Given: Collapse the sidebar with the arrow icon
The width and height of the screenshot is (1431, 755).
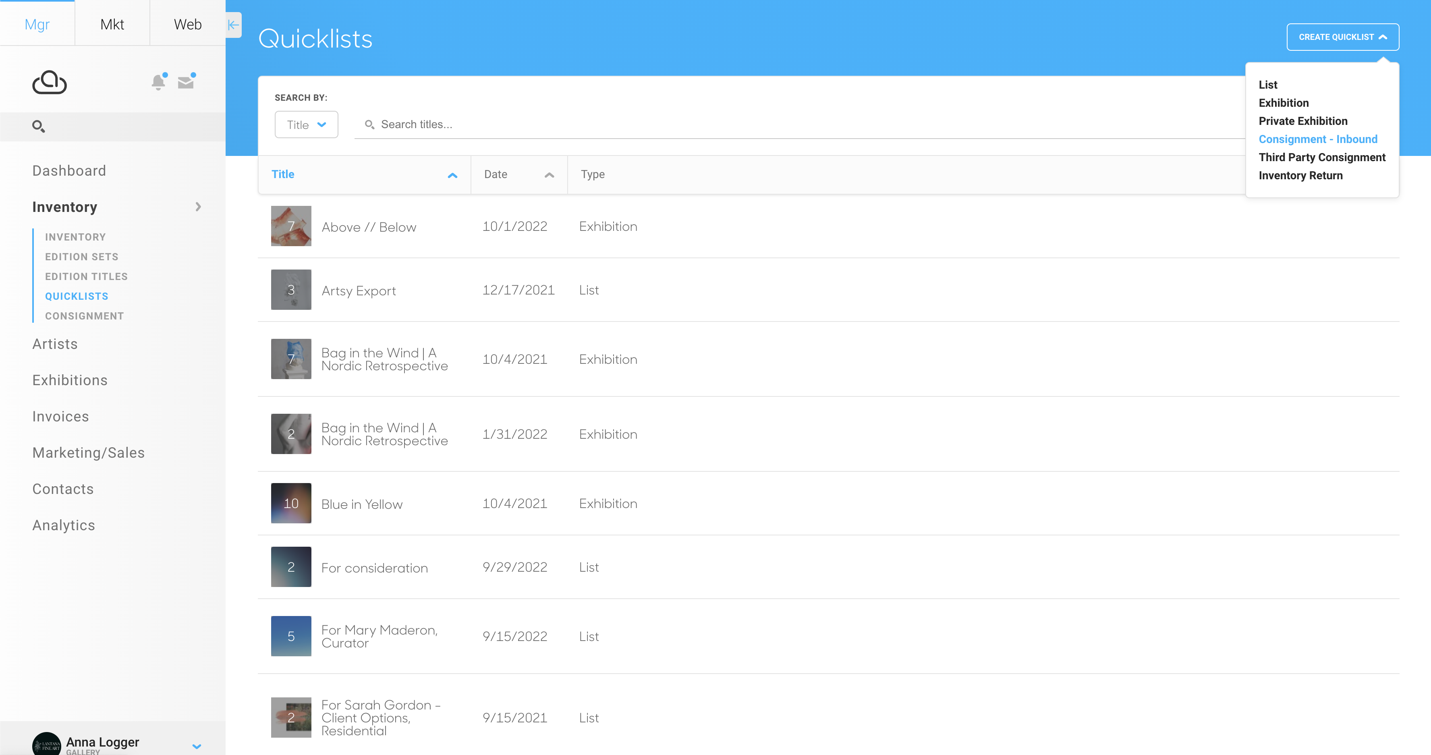Looking at the screenshot, I should [x=233, y=25].
